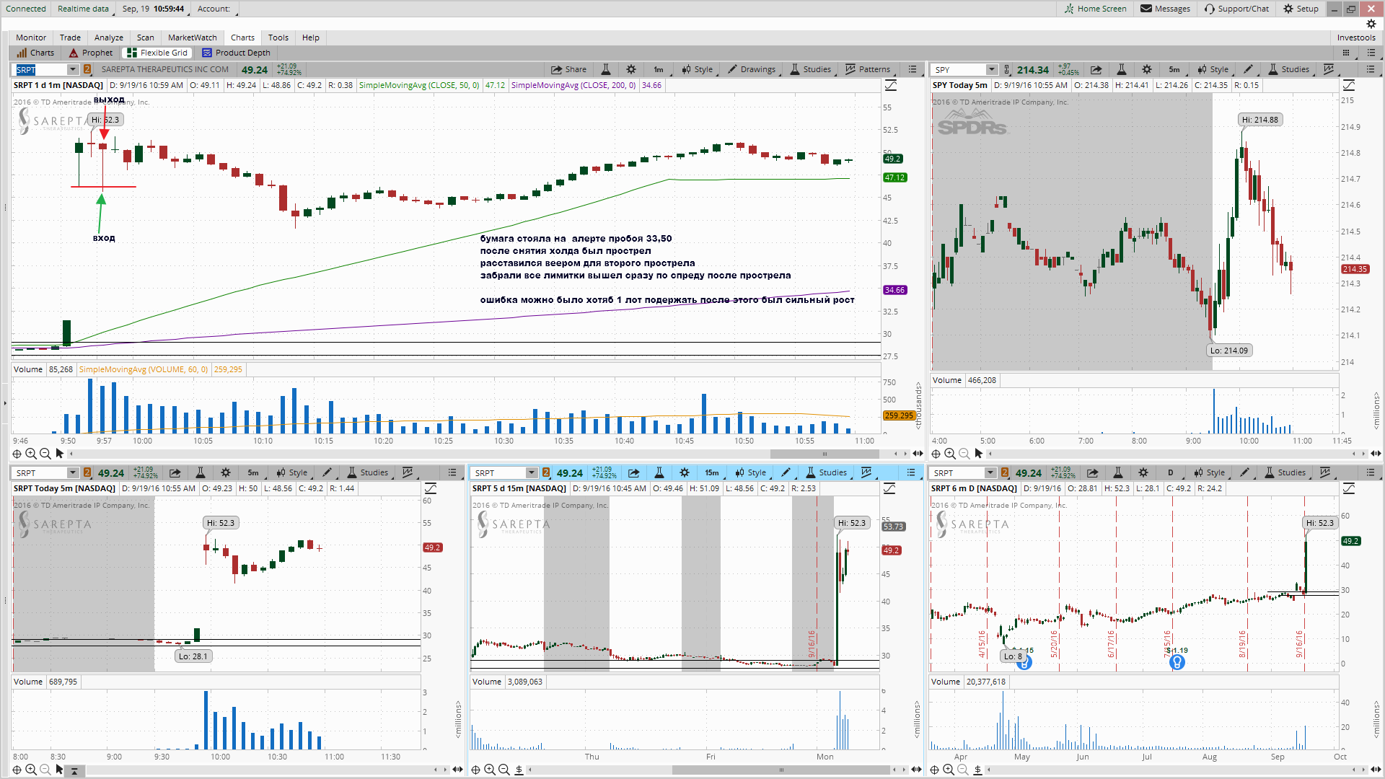Click dividend marker on SRPT daily chart

(x=1177, y=662)
